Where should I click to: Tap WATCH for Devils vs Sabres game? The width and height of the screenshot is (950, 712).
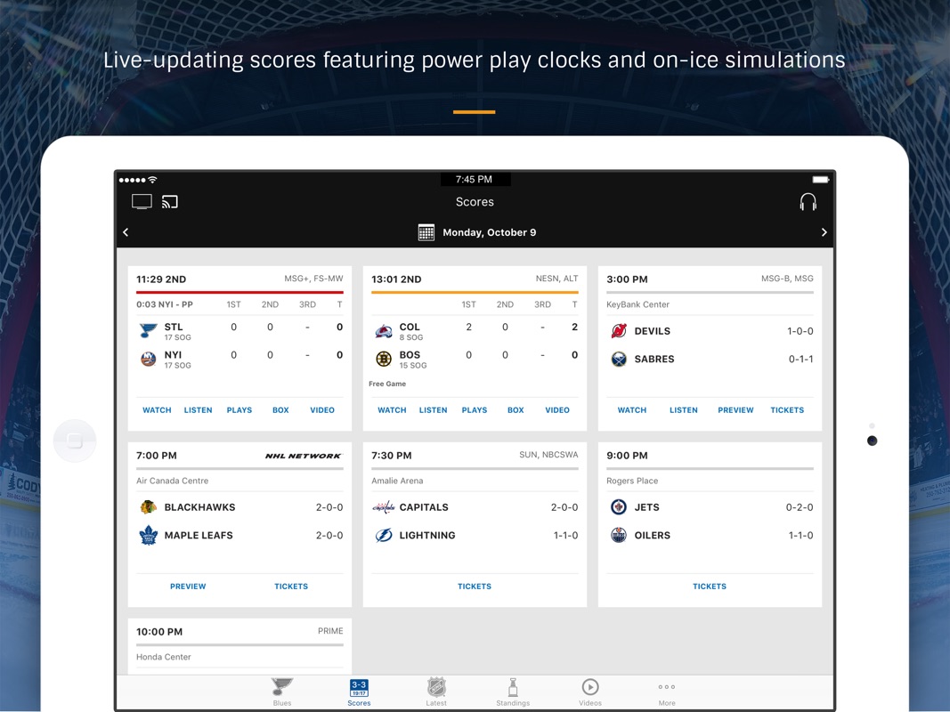pyautogui.click(x=632, y=410)
